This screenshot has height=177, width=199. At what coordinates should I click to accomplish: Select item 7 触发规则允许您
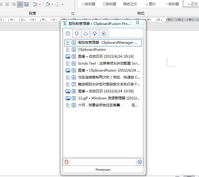coord(103,84)
